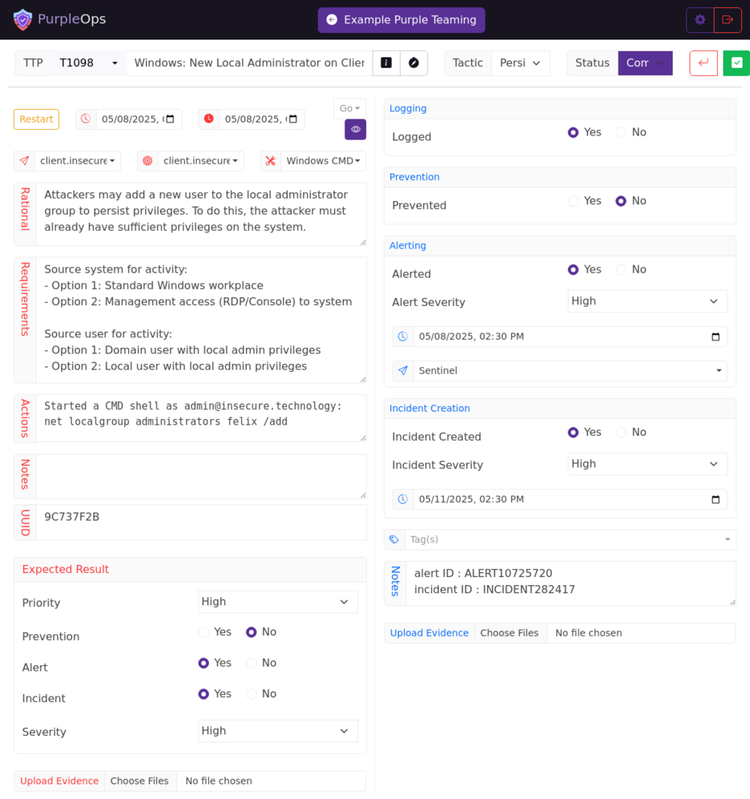This screenshot has height=799, width=750.
Task: Open the Windows CMD tool dropdown
Action: (323, 161)
